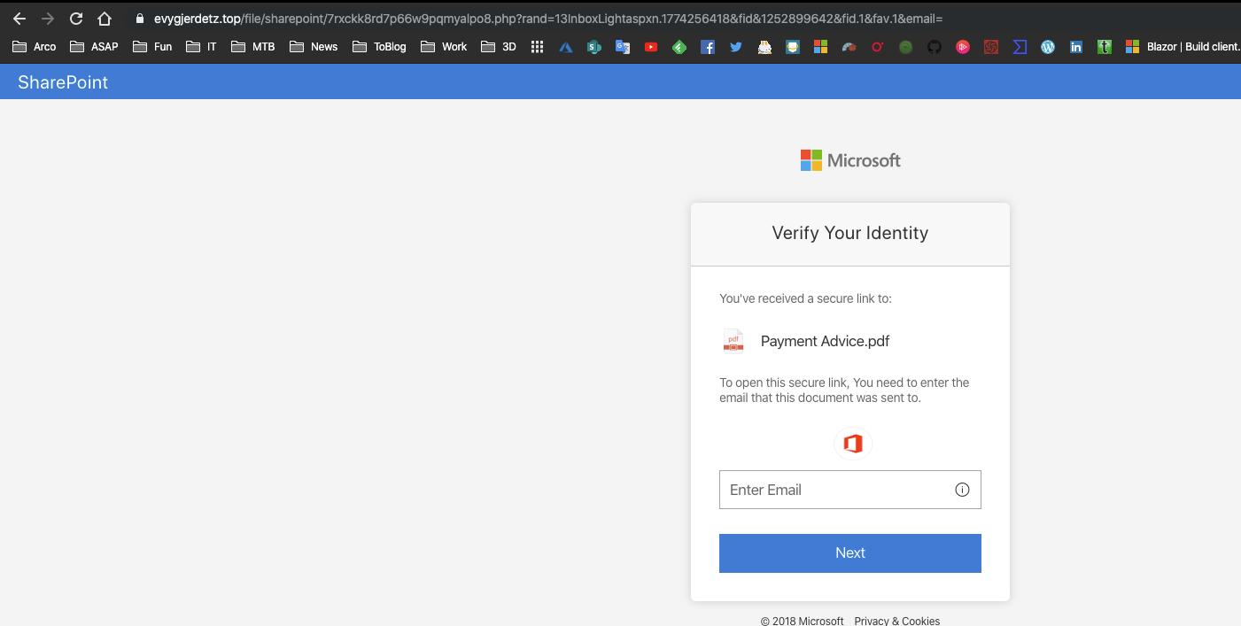The image size is (1241, 626).
Task: Open the SharePoint bookmark icon
Action: click(x=594, y=47)
